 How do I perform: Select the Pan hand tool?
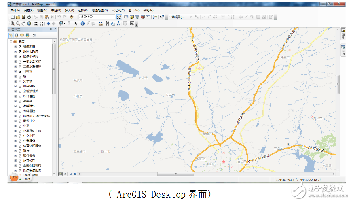(x=23, y=23)
